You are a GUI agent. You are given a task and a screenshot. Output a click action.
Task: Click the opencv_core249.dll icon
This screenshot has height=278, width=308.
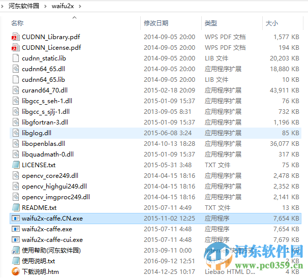tap(16, 176)
